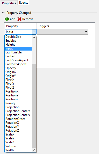The image size is (99, 154).
Task: Pick Height in the dropdown list
Action: point(18,45)
